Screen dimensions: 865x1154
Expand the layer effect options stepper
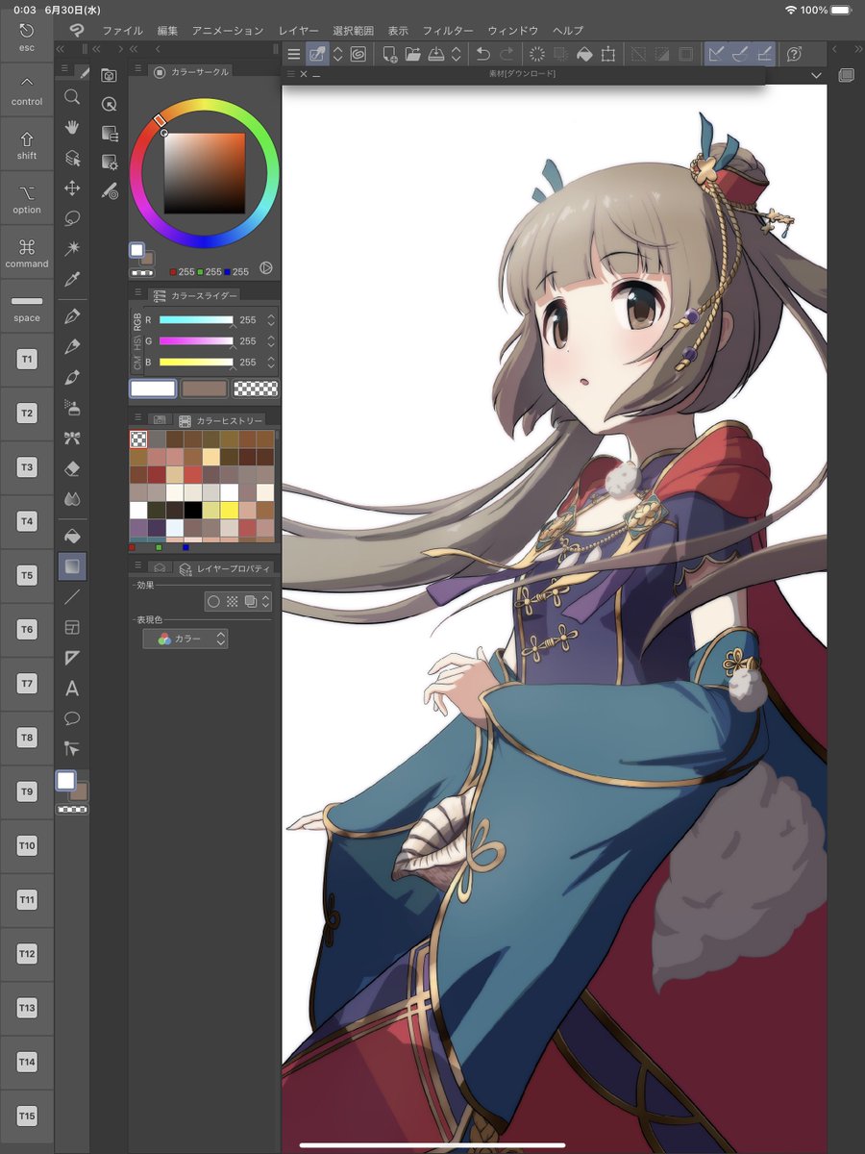pos(266,602)
